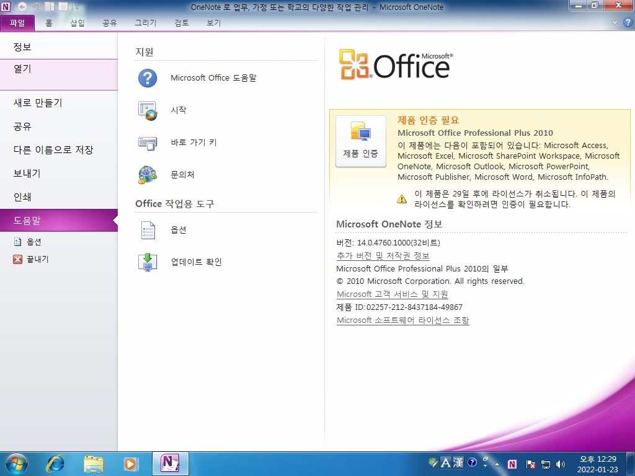Screen dimensions: 635x476
Task: Click the 바로 가기 키 label
Action: (x=193, y=143)
